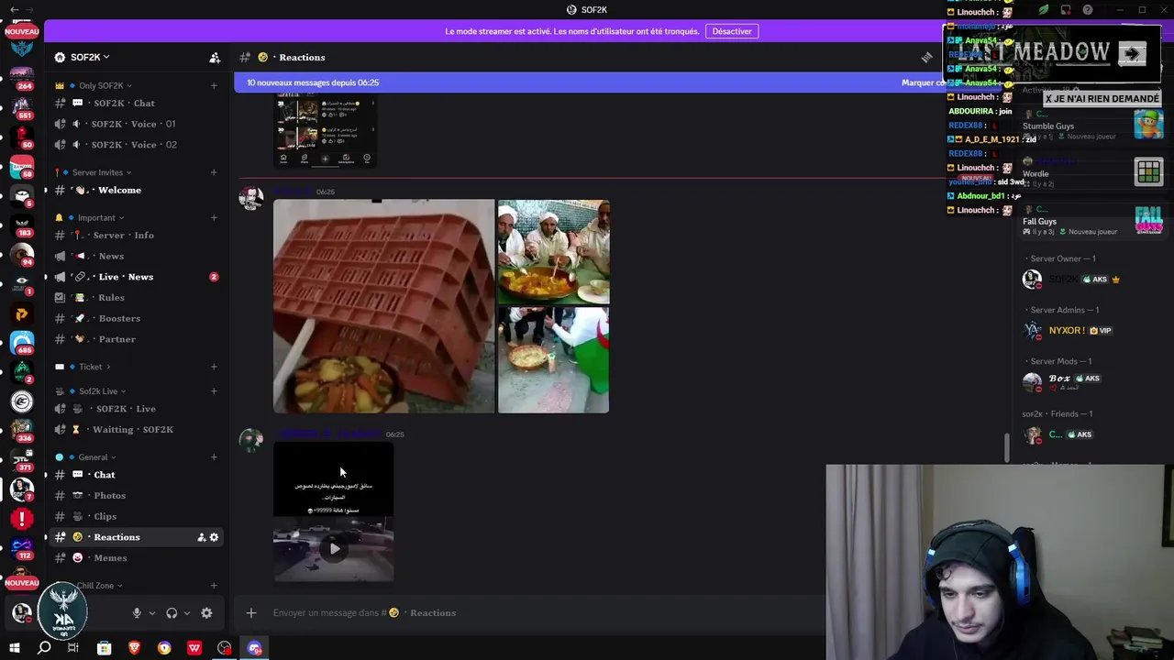The image size is (1174, 660).
Task: Go back using the title bar back arrow
Action: pyautogui.click(x=14, y=9)
